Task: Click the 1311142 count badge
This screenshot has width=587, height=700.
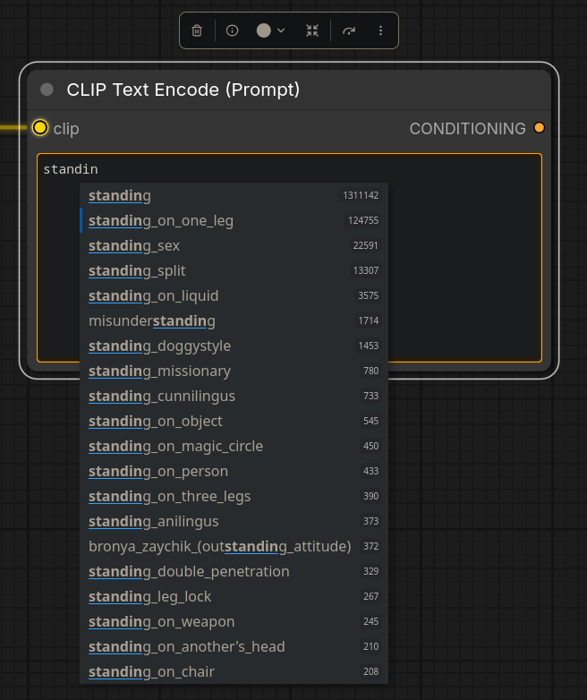Action: click(361, 195)
